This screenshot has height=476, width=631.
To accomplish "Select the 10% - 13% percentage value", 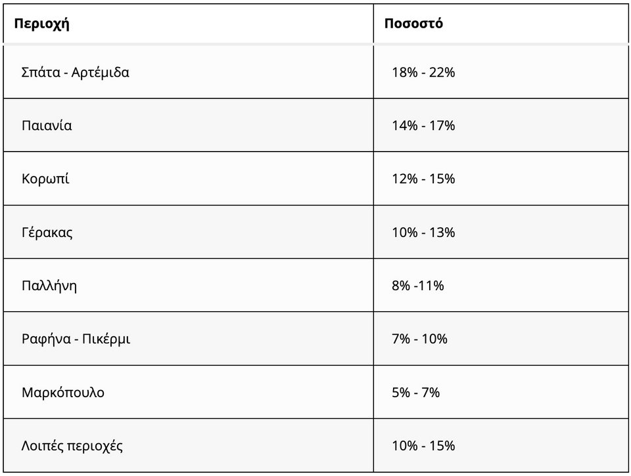I will pos(423,232).
